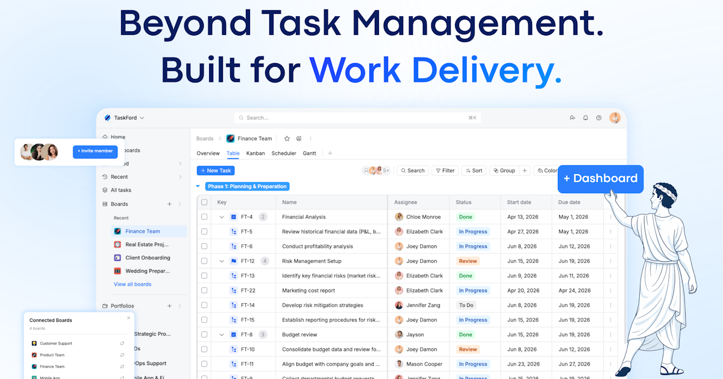The height and width of the screenshot is (379, 723).
Task: Click Boards breadcrumb link
Action: [205, 138]
